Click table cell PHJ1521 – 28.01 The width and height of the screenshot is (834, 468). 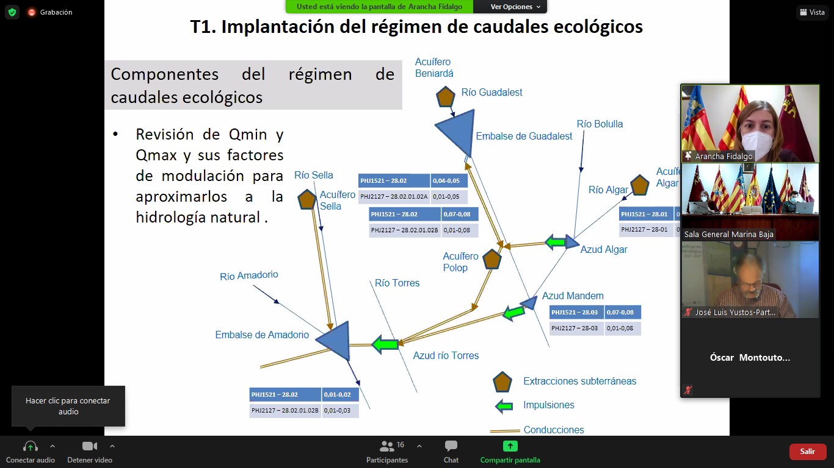(647, 214)
